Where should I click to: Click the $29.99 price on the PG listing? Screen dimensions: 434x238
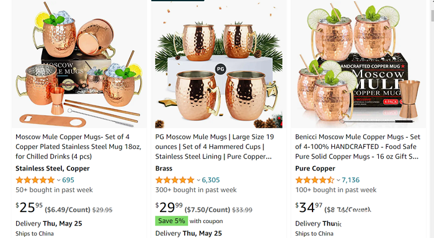169,208
